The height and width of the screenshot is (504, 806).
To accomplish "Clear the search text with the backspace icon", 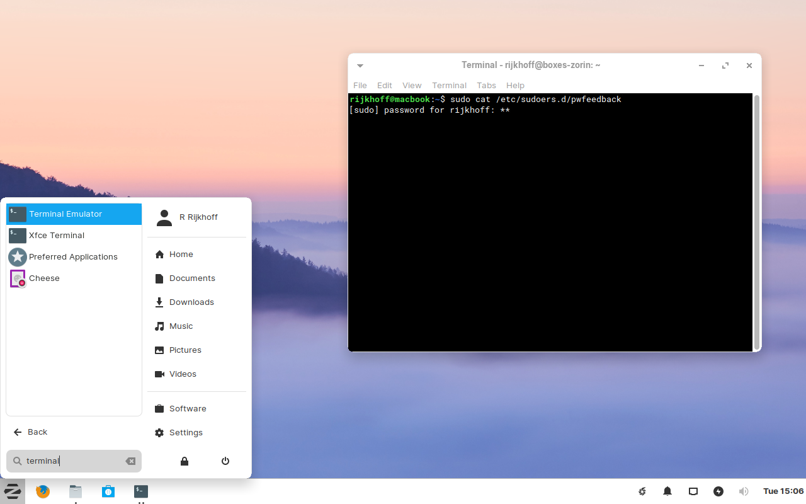I will click(130, 461).
